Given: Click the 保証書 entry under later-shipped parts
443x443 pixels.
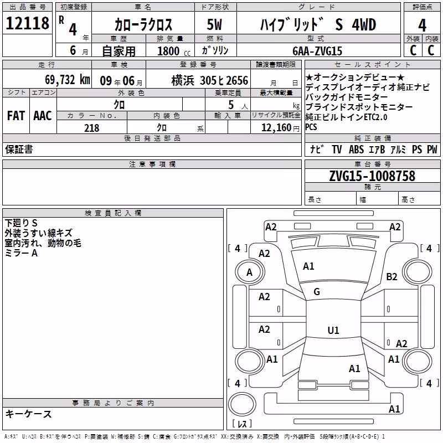Looking at the screenshot, I should 19,150.
